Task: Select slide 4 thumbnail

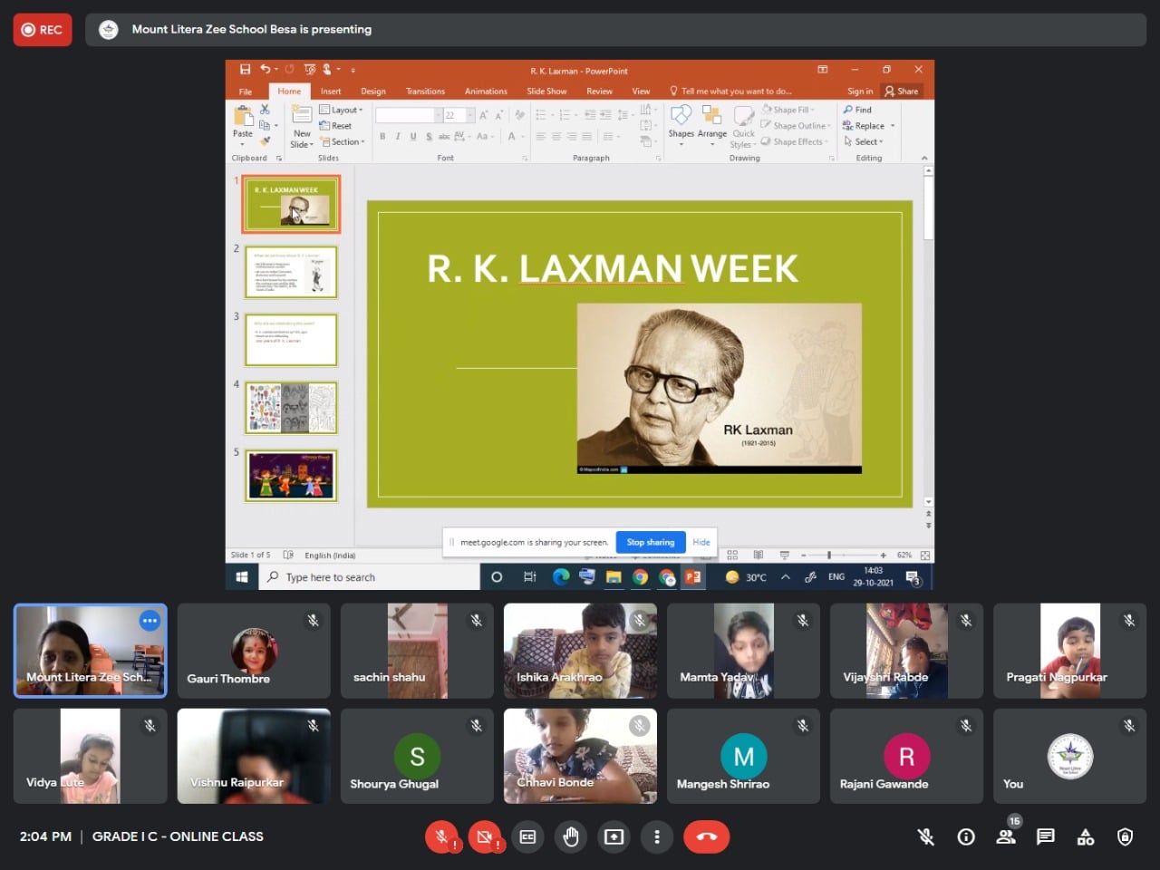Action: point(291,408)
